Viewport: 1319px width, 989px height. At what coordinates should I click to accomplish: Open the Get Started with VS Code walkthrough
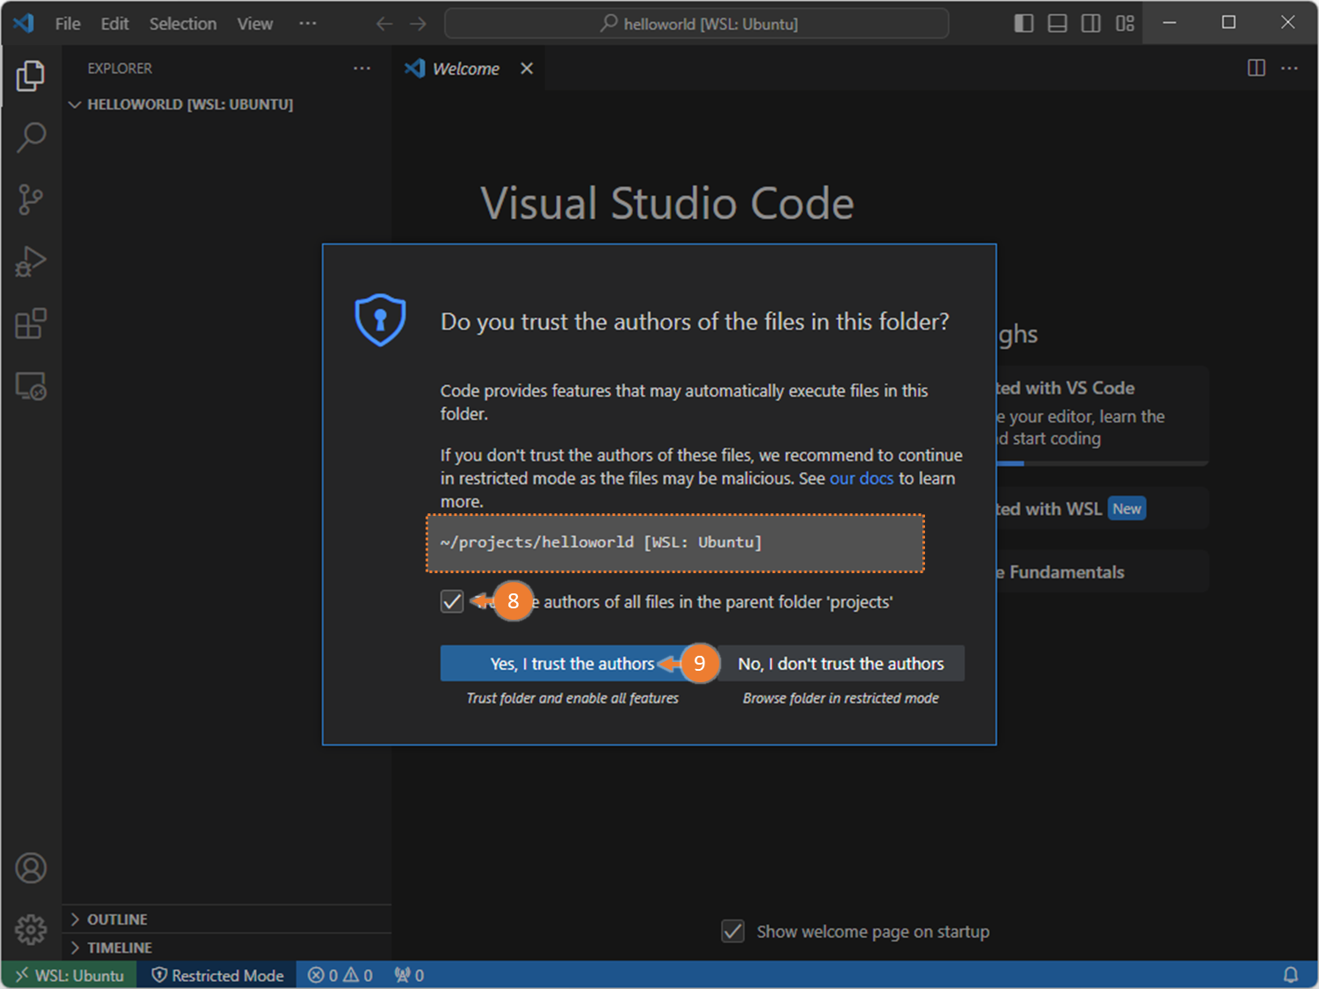(1102, 414)
